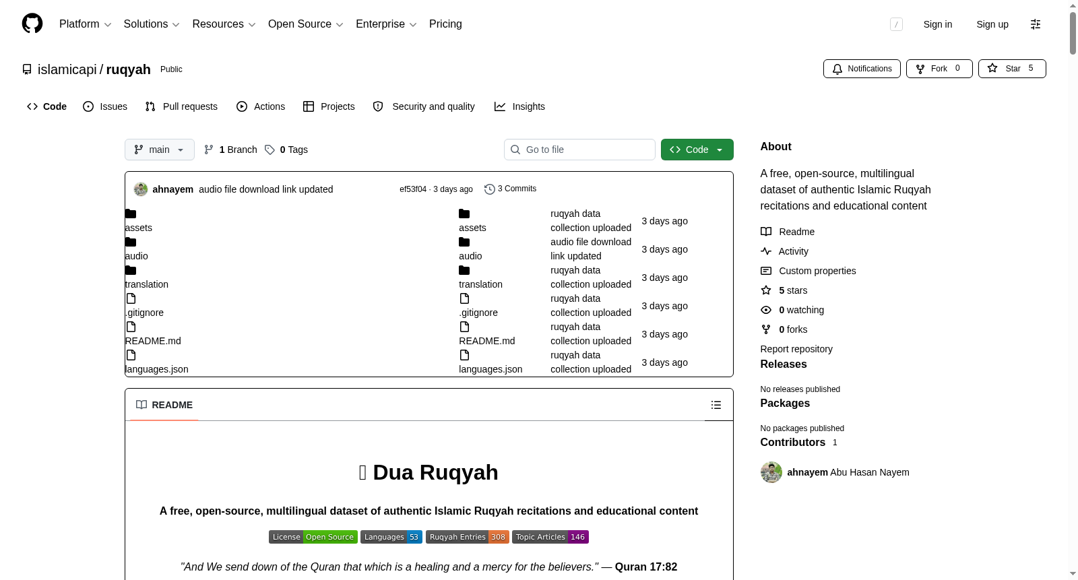Open Report repository link
This screenshot has height=580, width=1078.
[x=796, y=349]
